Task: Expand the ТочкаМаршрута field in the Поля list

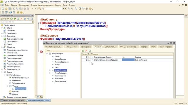Action: (50, 73)
